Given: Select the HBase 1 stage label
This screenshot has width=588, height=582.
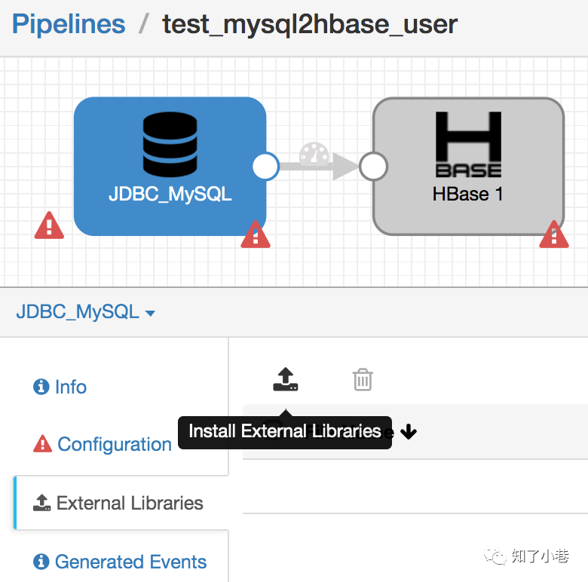Looking at the screenshot, I should click(x=467, y=194).
